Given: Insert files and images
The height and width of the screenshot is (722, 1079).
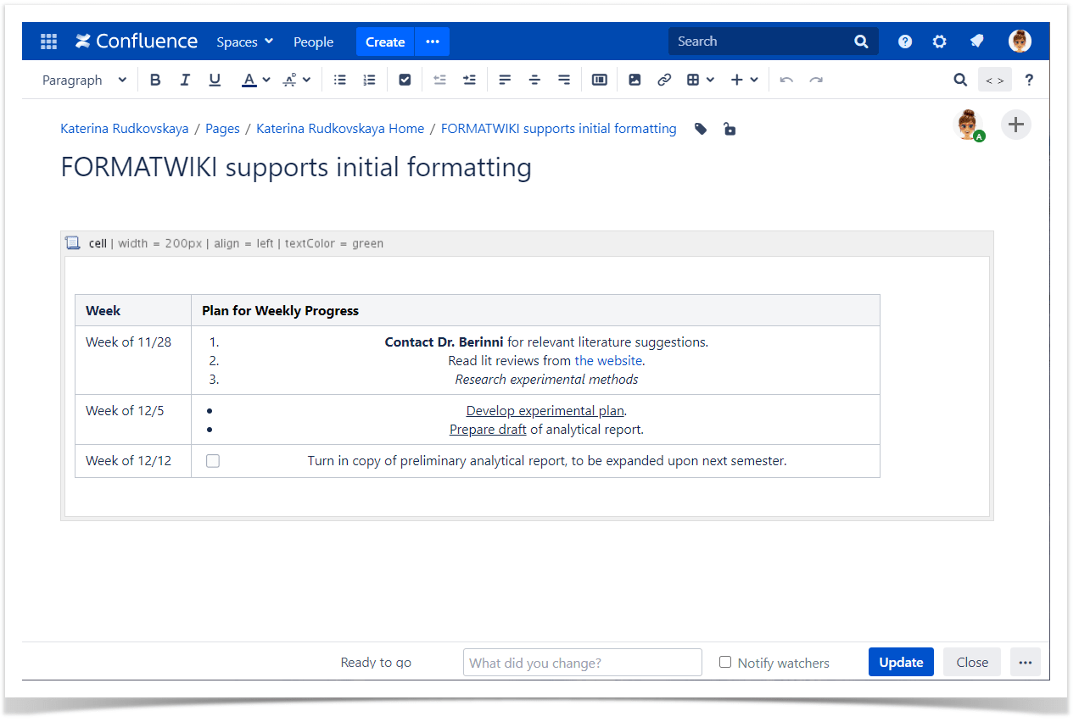Looking at the screenshot, I should (x=635, y=79).
